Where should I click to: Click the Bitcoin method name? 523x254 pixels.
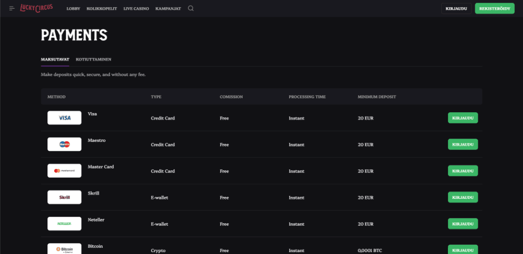(95, 246)
